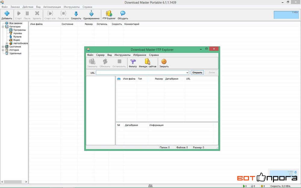Screen dimensions: 301x188
Task: Open the Инструменты menu in the main window
Action: pyautogui.click(x=72, y=7)
